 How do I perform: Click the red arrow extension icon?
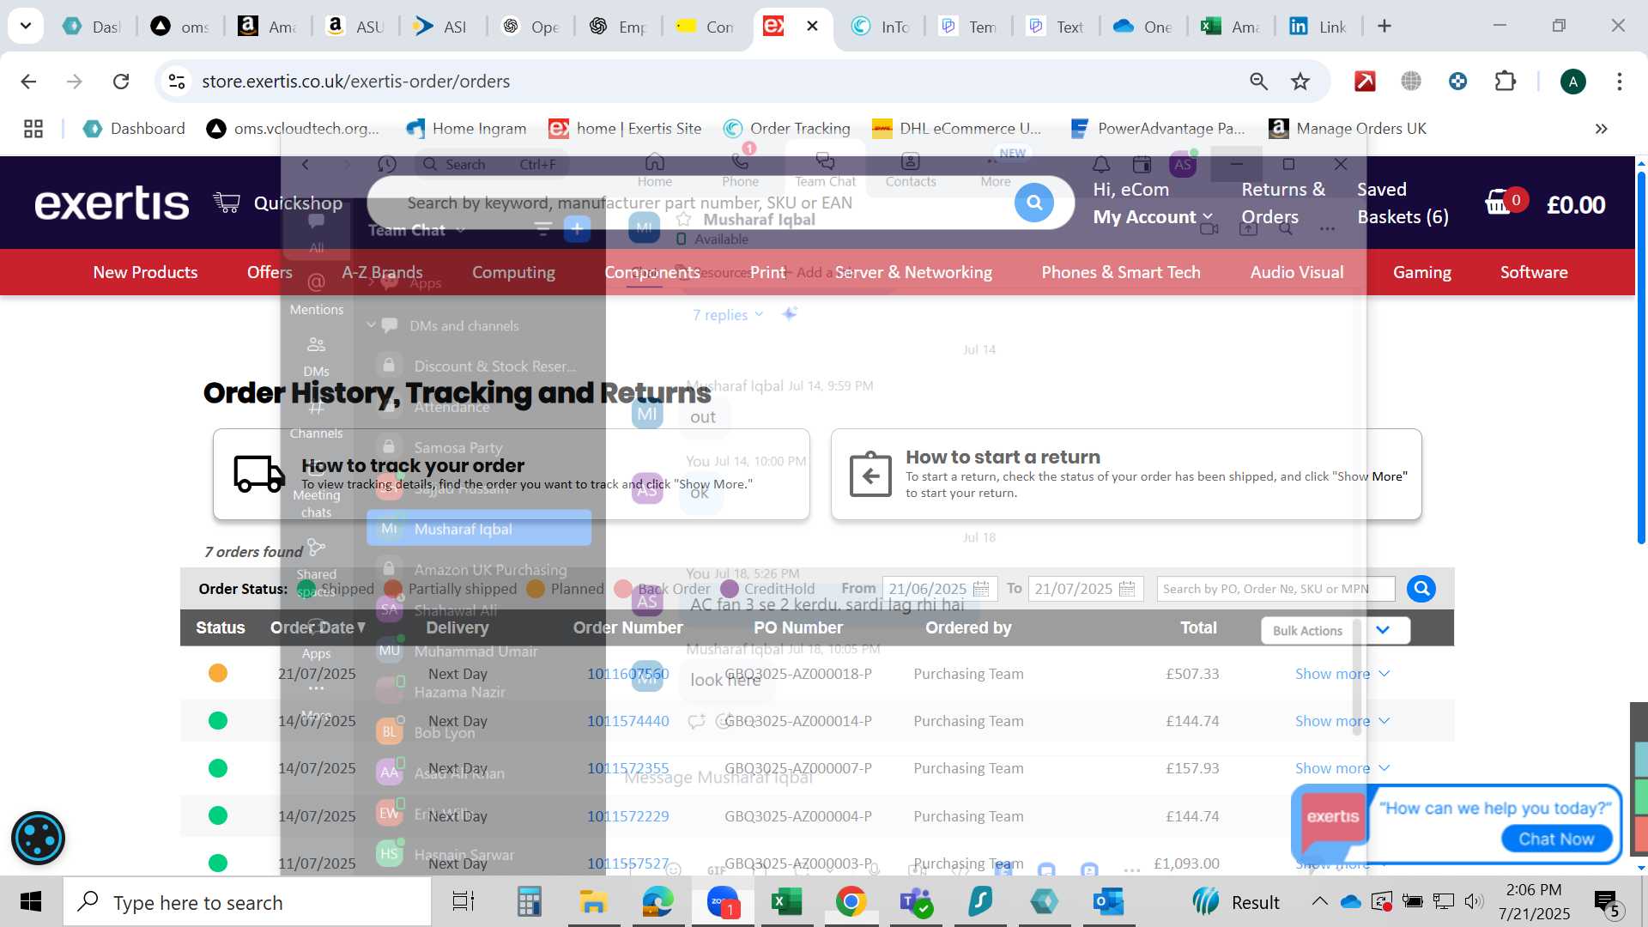click(1365, 82)
